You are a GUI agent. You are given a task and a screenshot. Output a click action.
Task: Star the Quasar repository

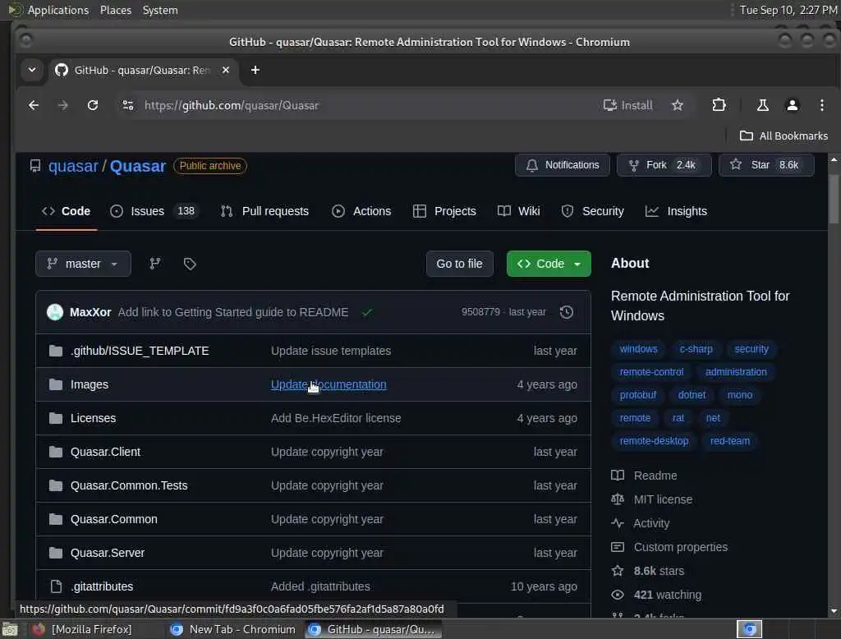click(x=766, y=165)
